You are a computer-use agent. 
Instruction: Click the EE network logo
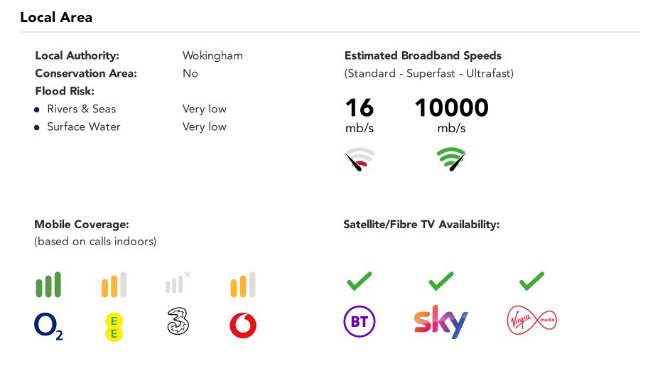coord(114,327)
